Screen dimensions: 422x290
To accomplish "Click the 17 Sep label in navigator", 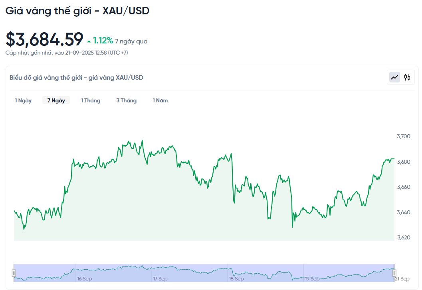I will (160, 279).
